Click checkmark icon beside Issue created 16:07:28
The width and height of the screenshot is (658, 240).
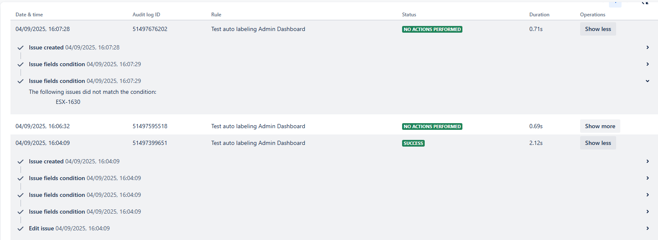pos(21,48)
